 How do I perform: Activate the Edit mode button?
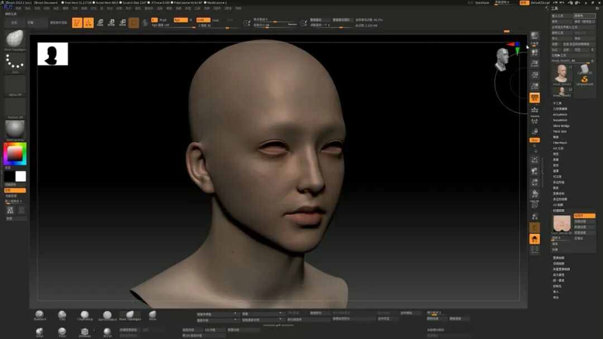pyautogui.click(x=77, y=23)
